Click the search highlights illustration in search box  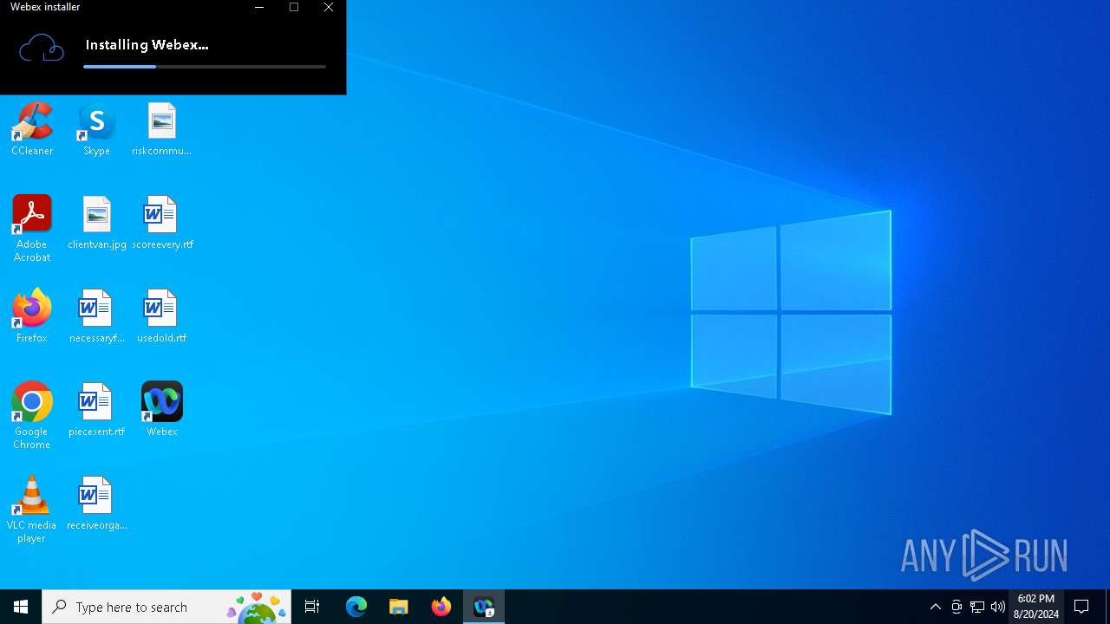(x=257, y=608)
